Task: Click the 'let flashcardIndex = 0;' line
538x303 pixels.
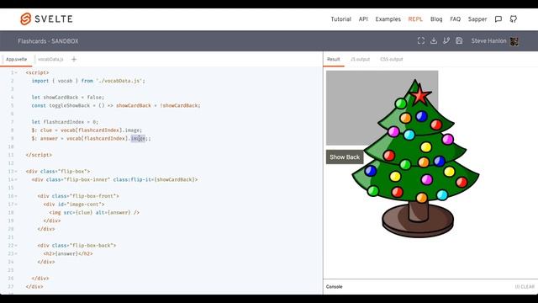Action: coord(65,122)
